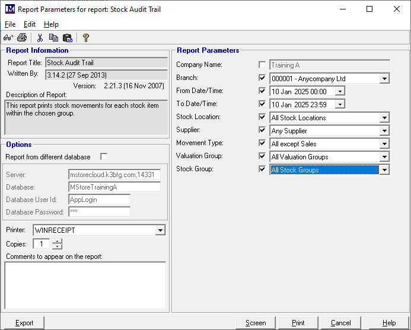
Task: Open the Printer WINRECEIPT dropdown
Action: coord(160,230)
